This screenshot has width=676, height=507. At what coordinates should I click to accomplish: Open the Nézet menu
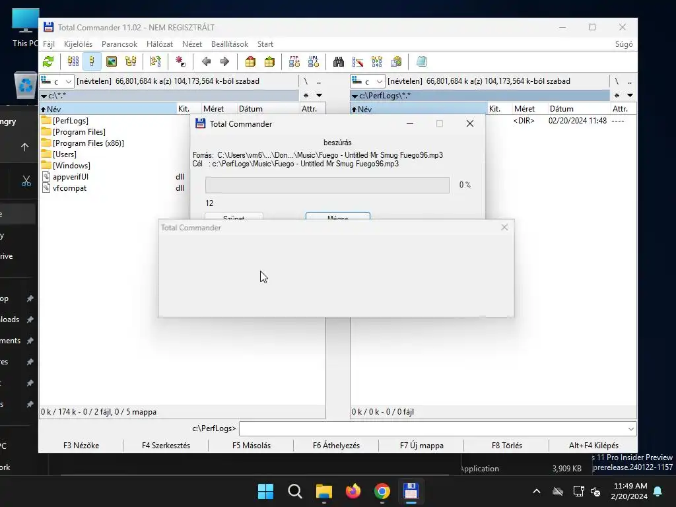point(192,44)
